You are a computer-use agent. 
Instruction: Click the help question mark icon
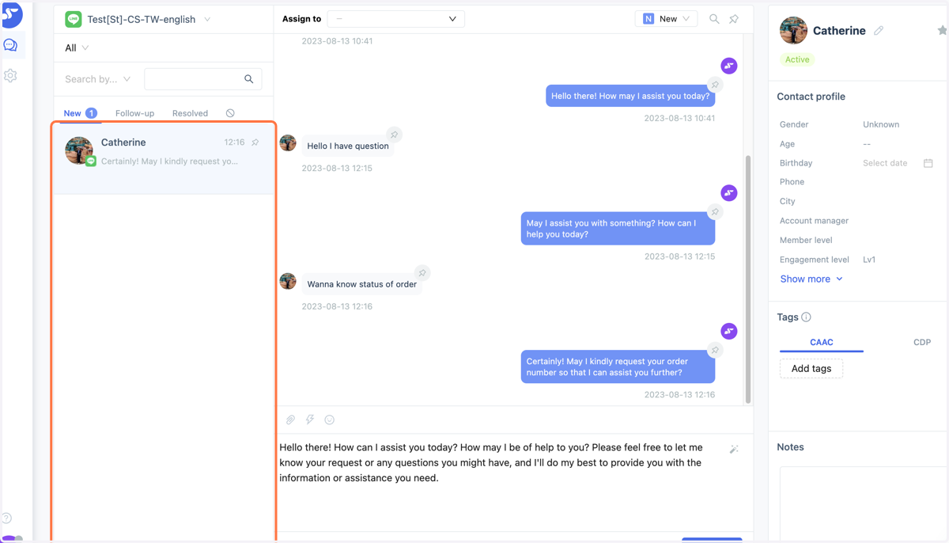6,518
